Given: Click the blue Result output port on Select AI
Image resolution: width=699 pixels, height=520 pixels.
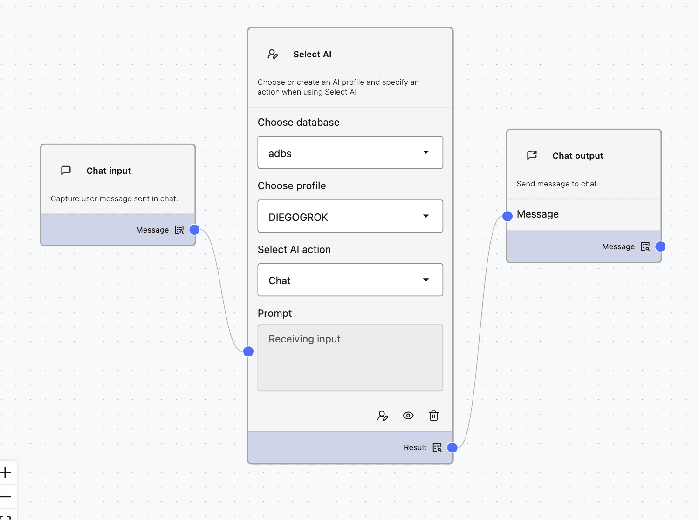Looking at the screenshot, I should pyautogui.click(x=452, y=447).
